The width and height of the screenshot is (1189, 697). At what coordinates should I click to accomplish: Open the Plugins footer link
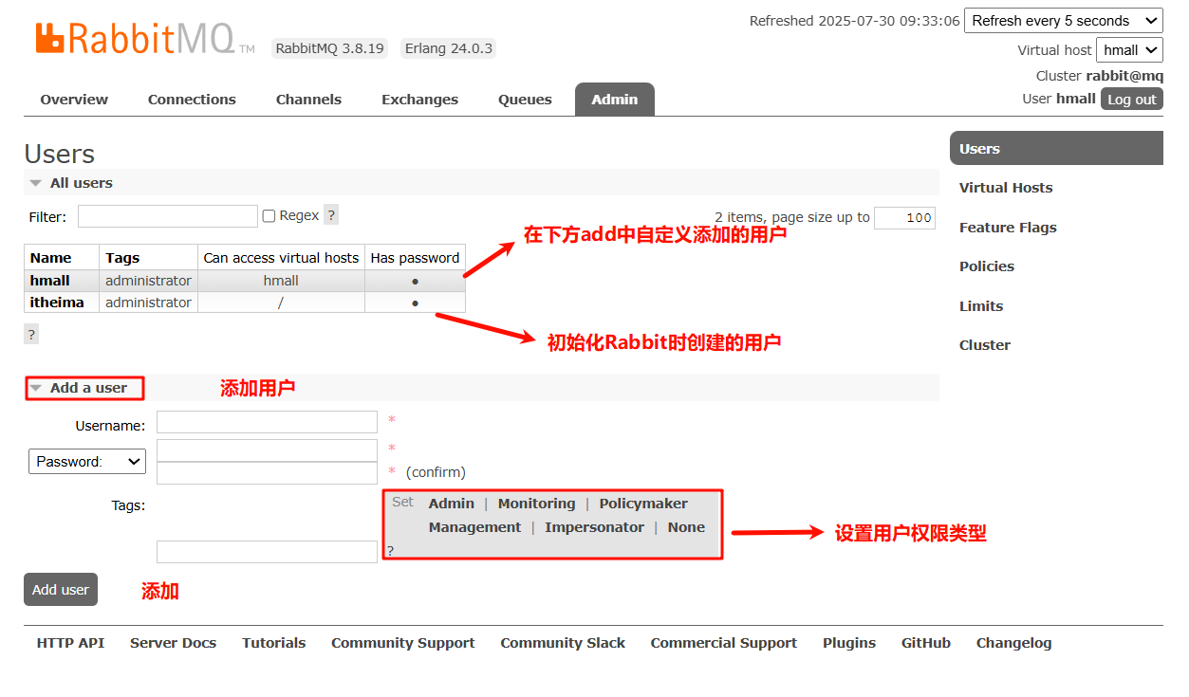tap(848, 643)
